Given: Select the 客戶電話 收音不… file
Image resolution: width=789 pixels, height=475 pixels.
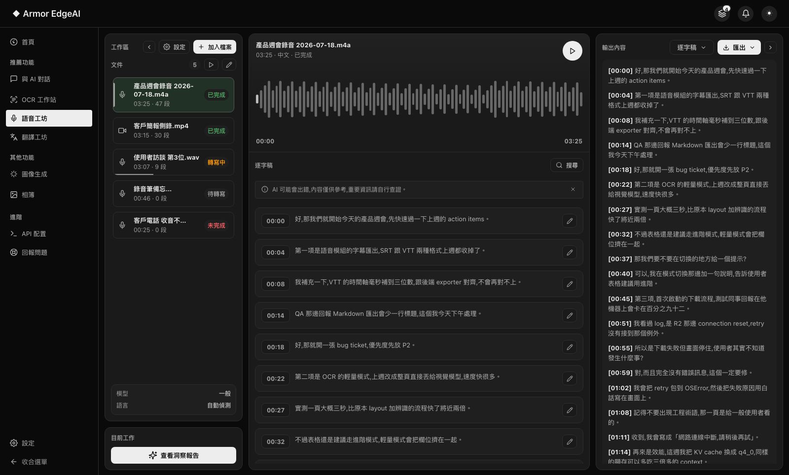Looking at the screenshot, I should point(174,225).
